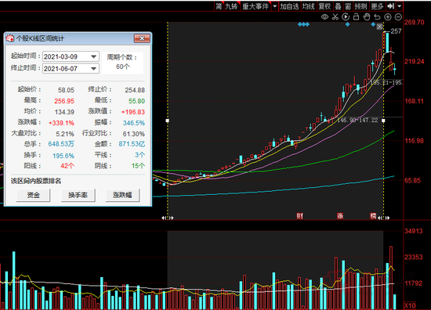
Task: Toggle 均线 moving averages
Action: click(308, 6)
